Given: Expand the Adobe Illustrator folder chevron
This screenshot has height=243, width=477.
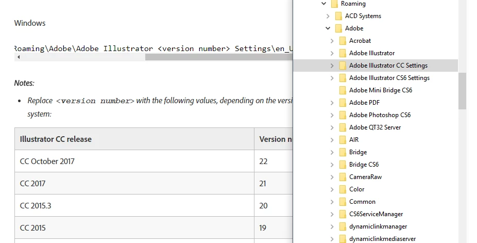Looking at the screenshot, I should 332,53.
